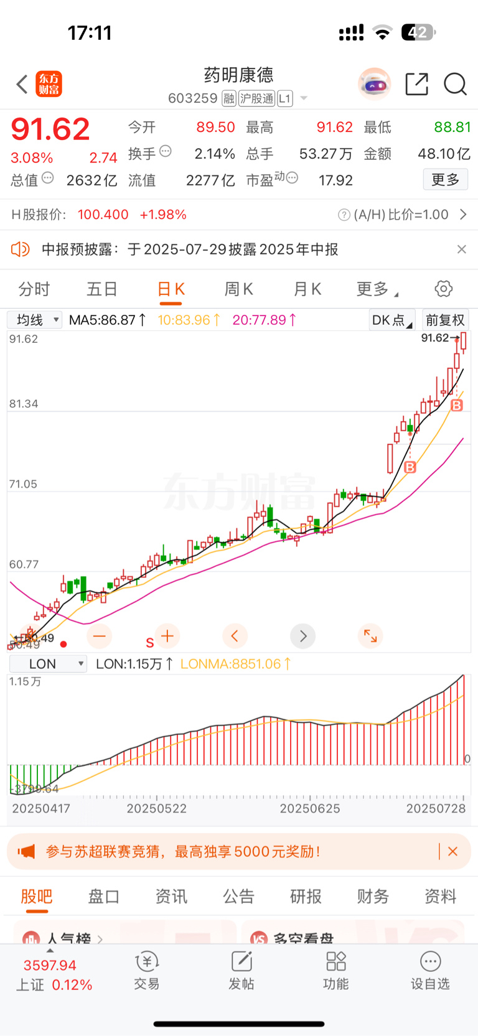Screen dimensions: 478x1036
Task: Switch to 月K chart tab
Action: point(307,289)
